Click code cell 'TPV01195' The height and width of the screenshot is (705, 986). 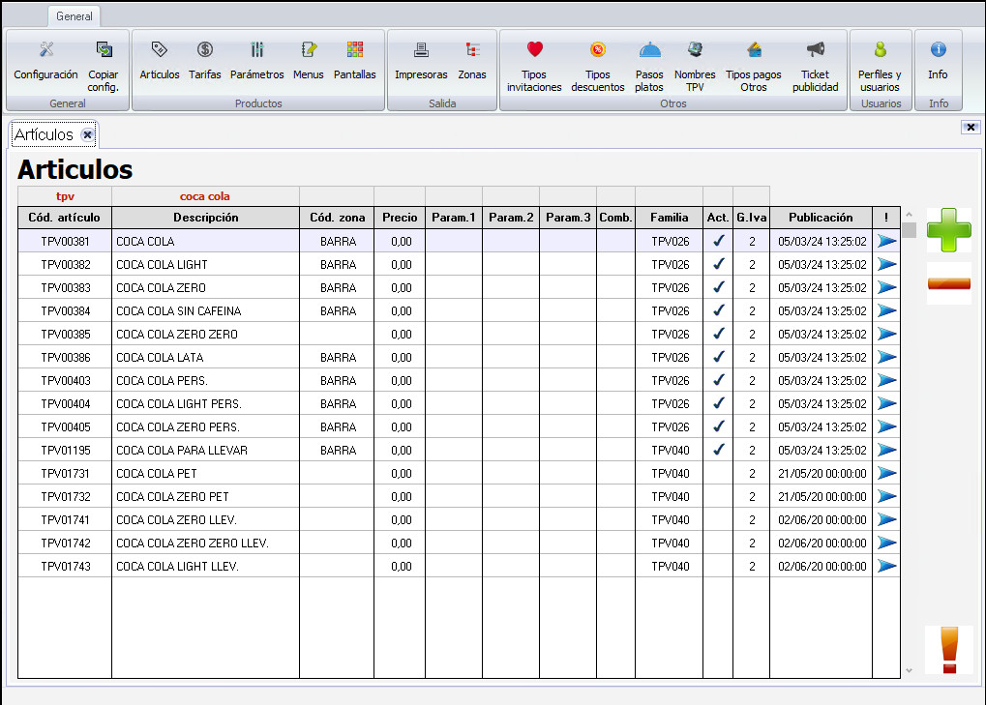click(66, 451)
